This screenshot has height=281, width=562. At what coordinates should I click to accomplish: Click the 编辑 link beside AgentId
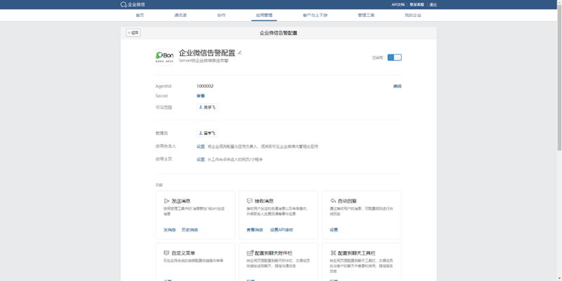pos(397,86)
